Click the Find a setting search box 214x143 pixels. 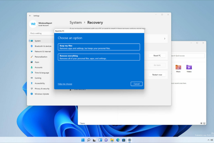(41, 33)
